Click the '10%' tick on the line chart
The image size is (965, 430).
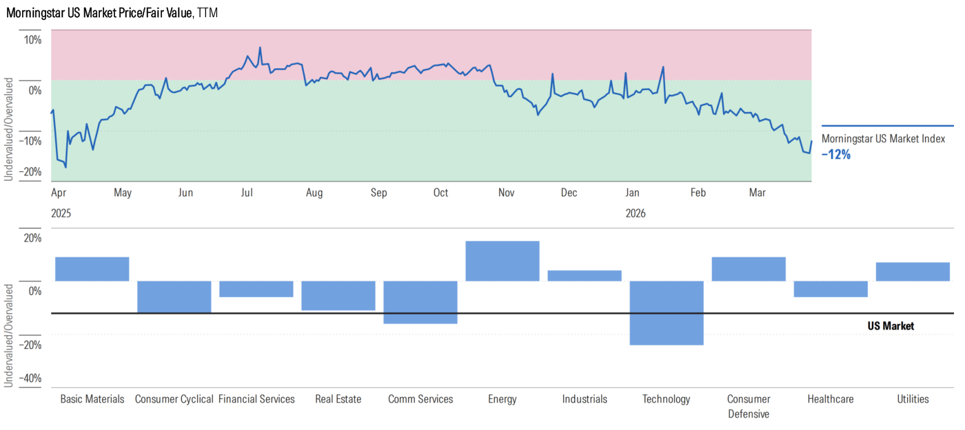point(32,39)
